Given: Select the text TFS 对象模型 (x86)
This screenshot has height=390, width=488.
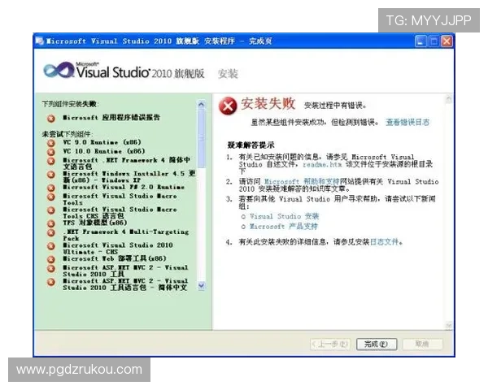Looking at the screenshot, I should point(95,223).
